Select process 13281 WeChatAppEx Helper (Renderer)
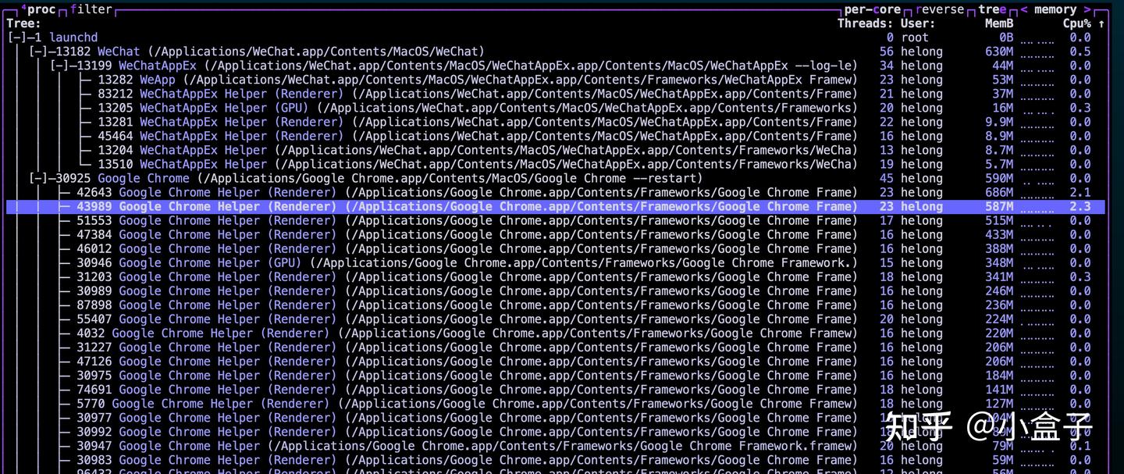 (x=556, y=122)
